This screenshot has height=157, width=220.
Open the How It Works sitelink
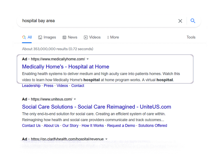(x=92, y=125)
